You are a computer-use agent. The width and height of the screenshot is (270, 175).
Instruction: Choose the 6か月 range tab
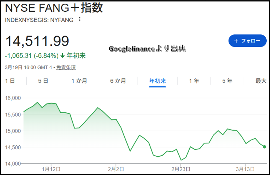coord(118,81)
